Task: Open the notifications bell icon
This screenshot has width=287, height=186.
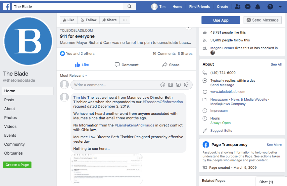Action: [x=258, y=7]
